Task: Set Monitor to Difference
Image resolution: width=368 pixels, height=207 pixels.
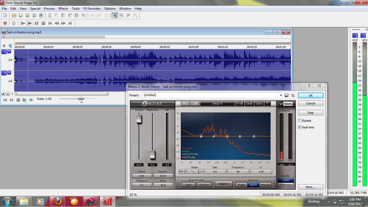Action: tap(286, 185)
